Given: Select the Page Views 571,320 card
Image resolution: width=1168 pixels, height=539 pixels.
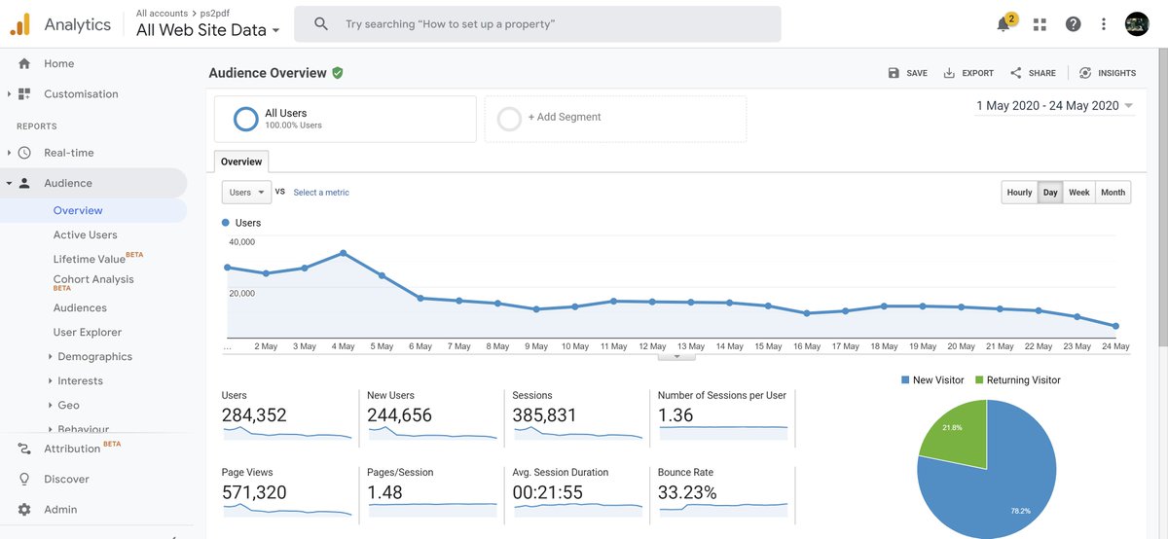Looking at the screenshot, I should (x=286, y=492).
